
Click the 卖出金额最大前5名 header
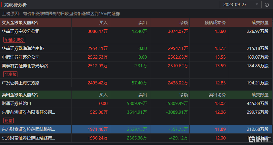pyautogui.click(x=20, y=95)
